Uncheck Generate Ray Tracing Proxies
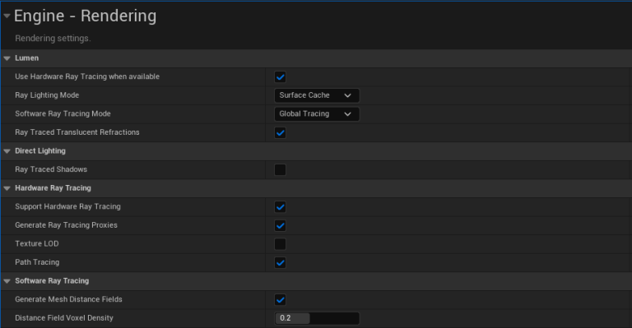The width and height of the screenshot is (632, 328). pyautogui.click(x=280, y=225)
